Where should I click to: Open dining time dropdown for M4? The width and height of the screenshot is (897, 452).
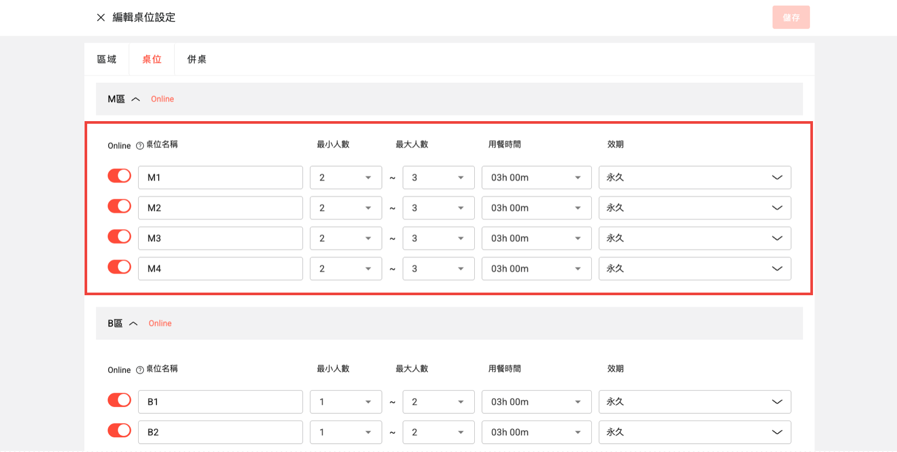(536, 269)
